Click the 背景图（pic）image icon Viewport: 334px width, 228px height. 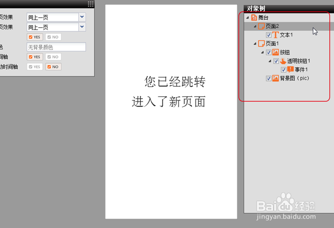point(275,78)
